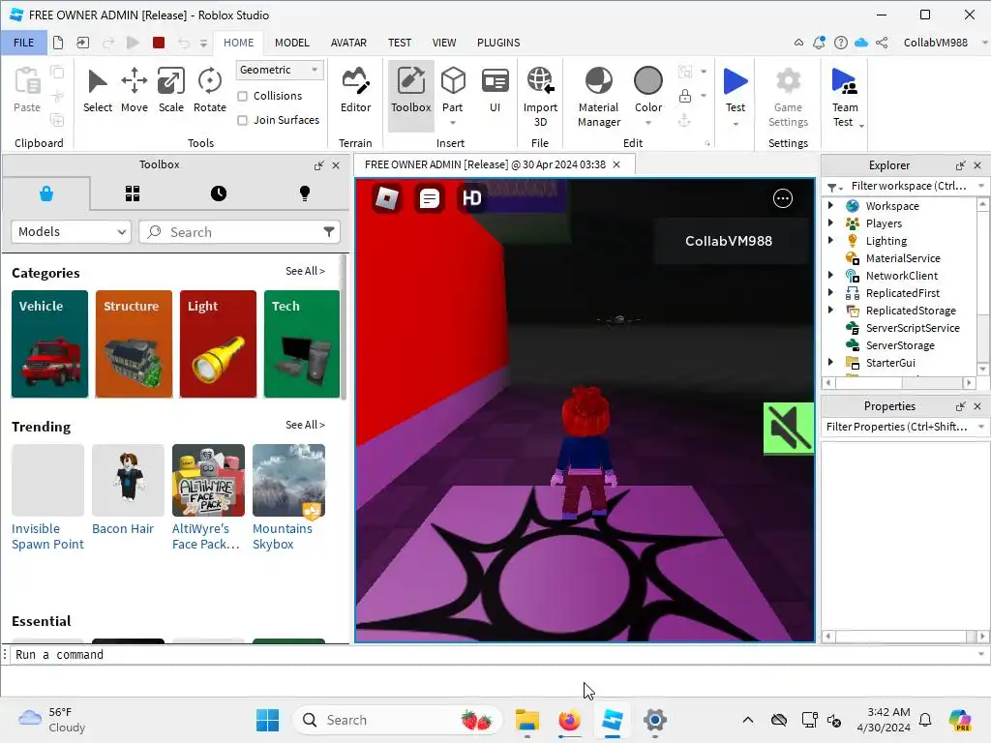991x743 pixels.
Task: Switch to Toolbox Inventory grid tab
Action: [132, 193]
